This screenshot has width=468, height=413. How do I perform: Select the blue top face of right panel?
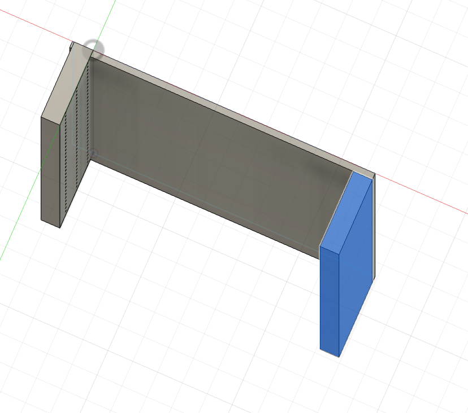(x=345, y=213)
